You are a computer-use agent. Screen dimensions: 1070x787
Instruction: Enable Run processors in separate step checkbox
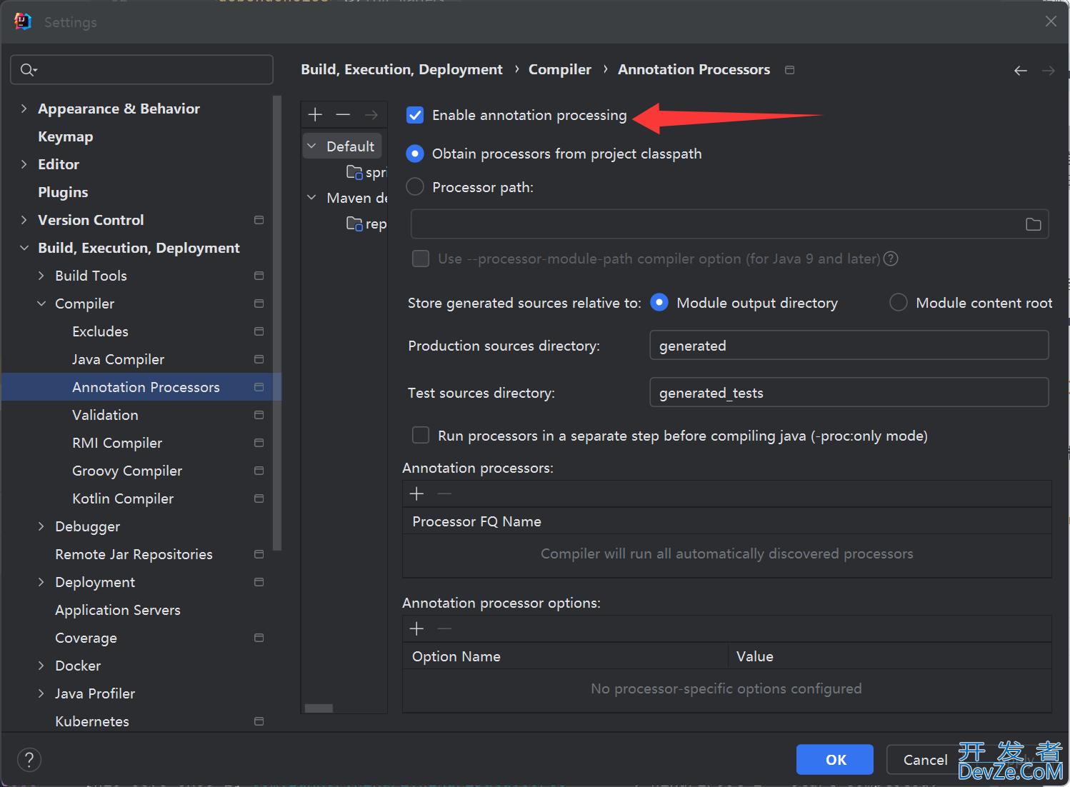pos(421,436)
